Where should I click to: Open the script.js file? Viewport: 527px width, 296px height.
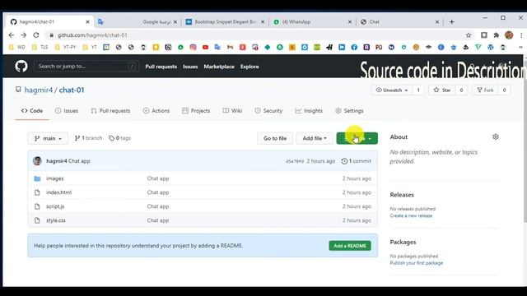point(55,206)
